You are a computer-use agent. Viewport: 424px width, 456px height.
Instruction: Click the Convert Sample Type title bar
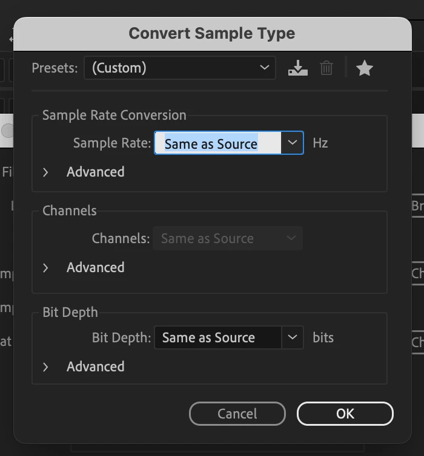pyautogui.click(x=212, y=33)
